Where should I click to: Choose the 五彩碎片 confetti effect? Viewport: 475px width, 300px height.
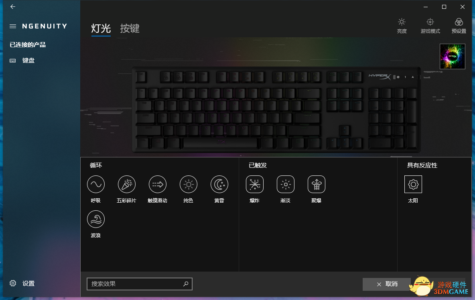click(x=127, y=184)
